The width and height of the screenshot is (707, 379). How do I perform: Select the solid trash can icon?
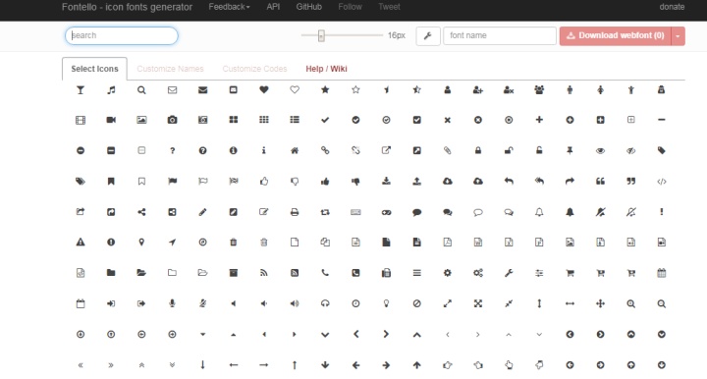(x=233, y=243)
